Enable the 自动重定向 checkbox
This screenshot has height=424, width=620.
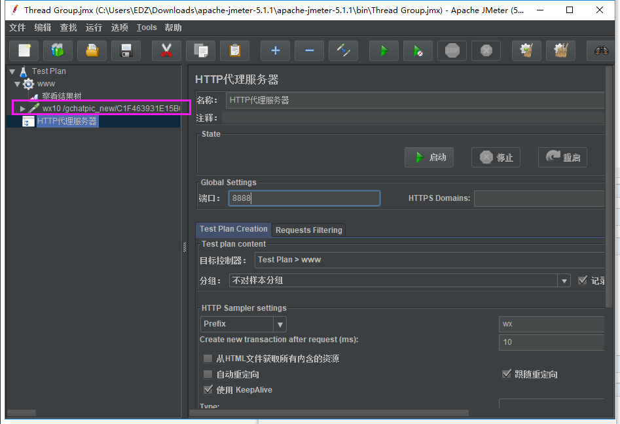pos(208,374)
